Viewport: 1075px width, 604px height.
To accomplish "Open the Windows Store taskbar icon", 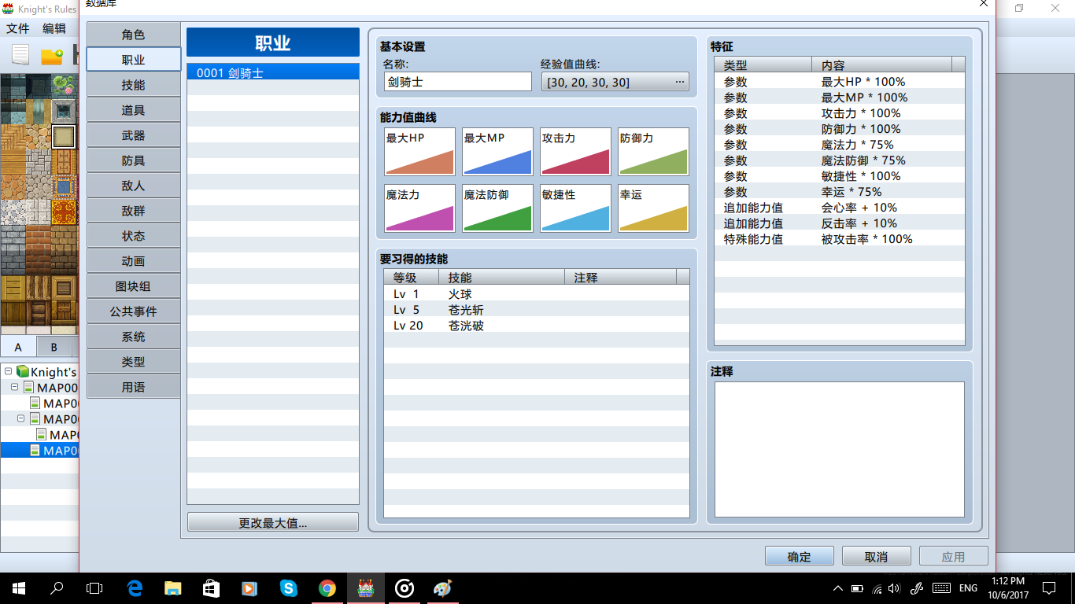I will (x=211, y=588).
